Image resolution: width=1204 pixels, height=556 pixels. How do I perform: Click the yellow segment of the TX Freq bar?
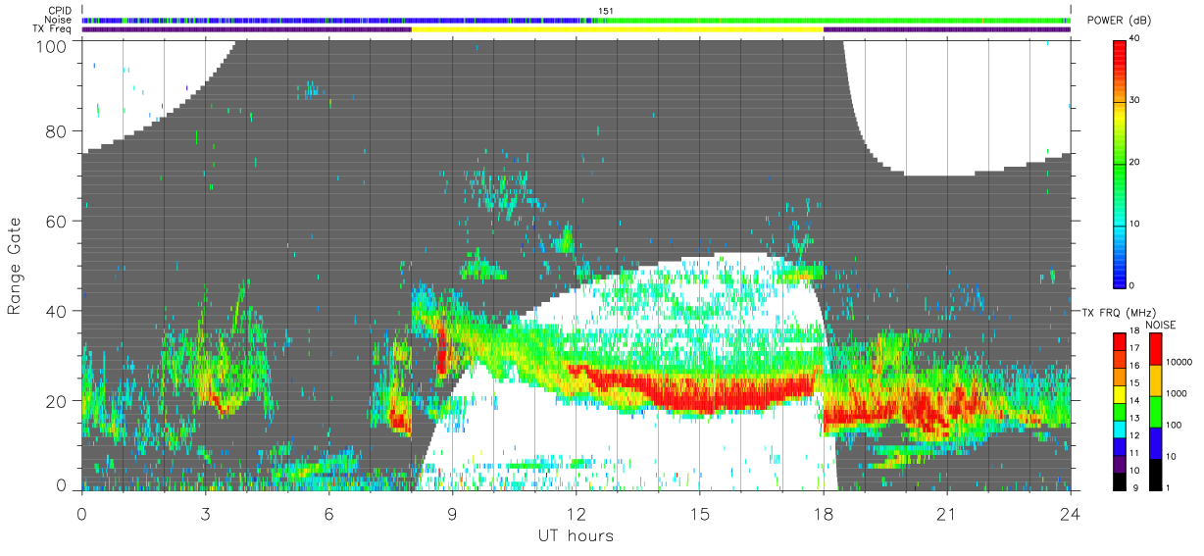click(x=618, y=29)
